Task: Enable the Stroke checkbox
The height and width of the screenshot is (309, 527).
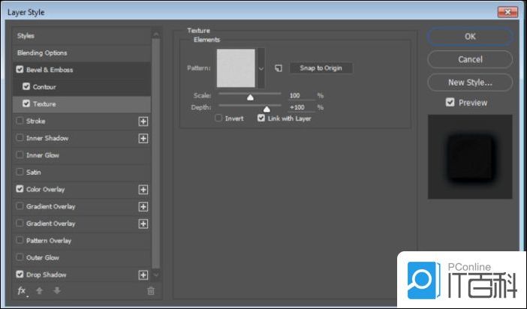Action: click(20, 121)
